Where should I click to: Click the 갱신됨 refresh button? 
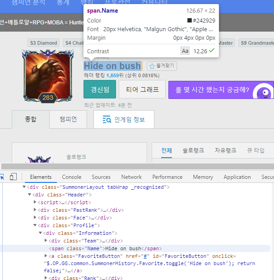pyautogui.click(x=100, y=89)
